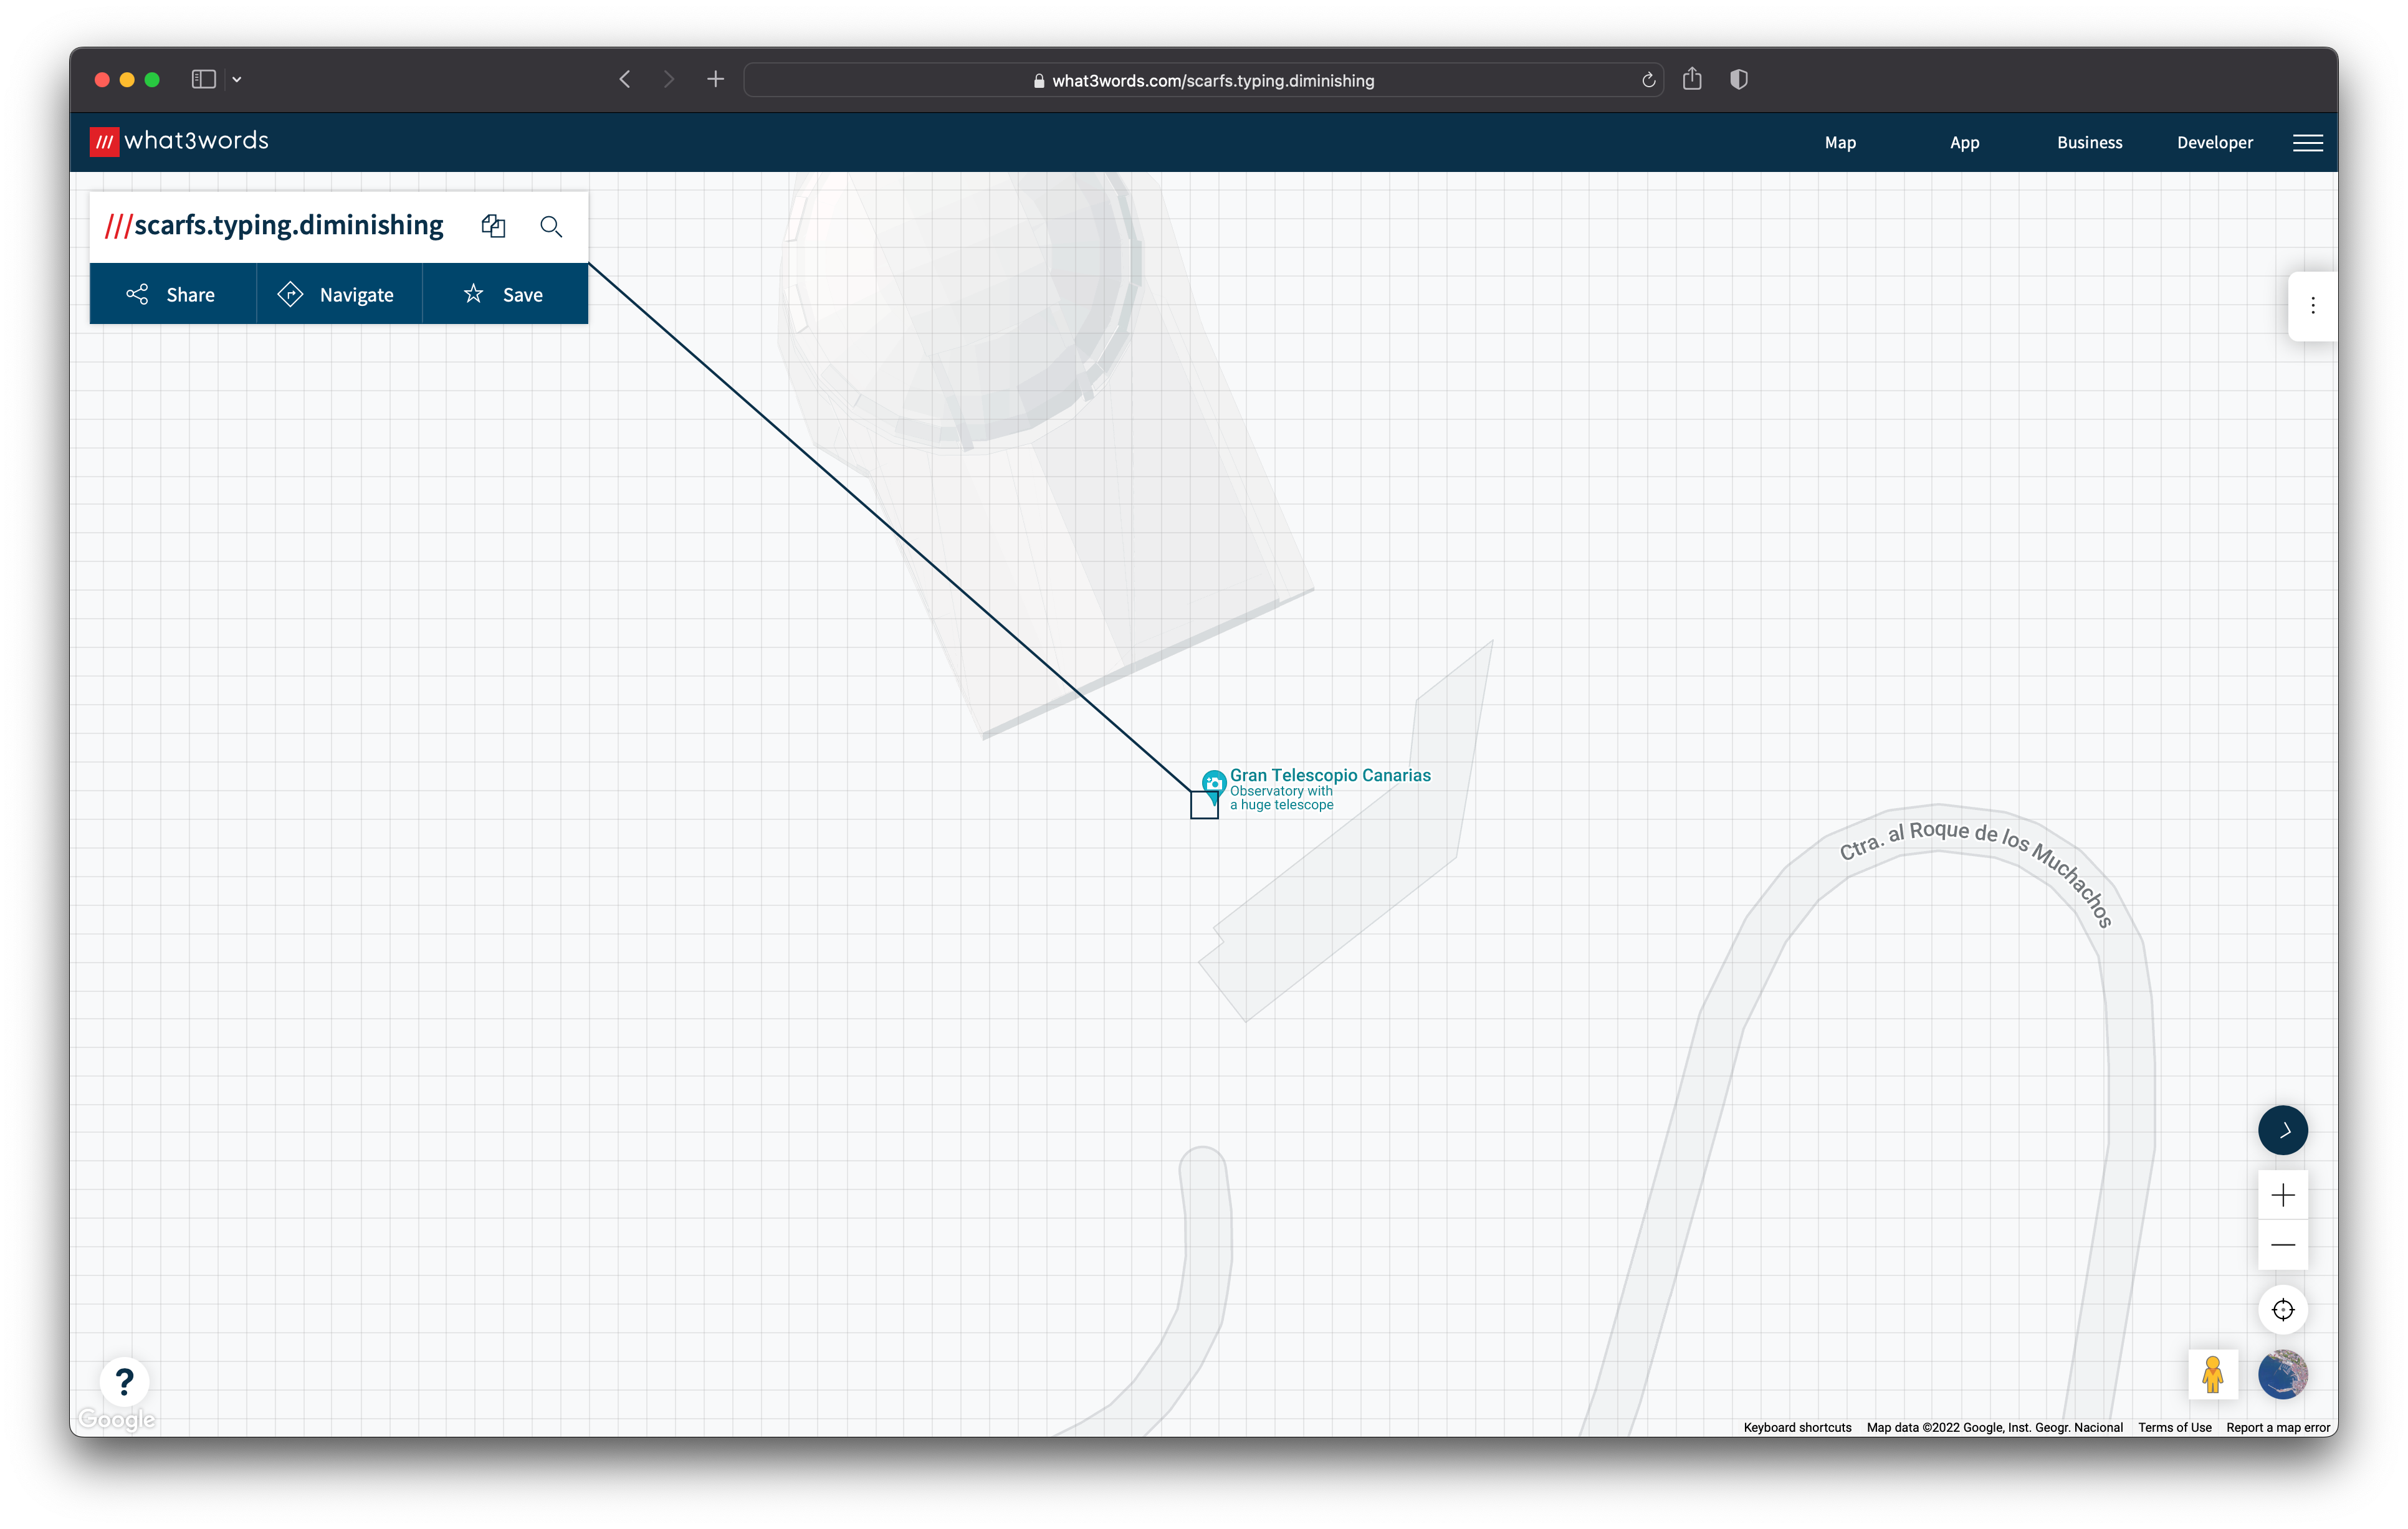Toggle the privacy shield icon

1738,79
